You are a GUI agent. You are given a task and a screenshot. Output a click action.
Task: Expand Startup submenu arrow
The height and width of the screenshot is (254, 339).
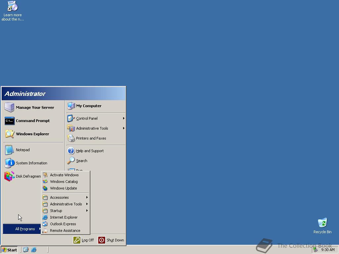click(87, 211)
